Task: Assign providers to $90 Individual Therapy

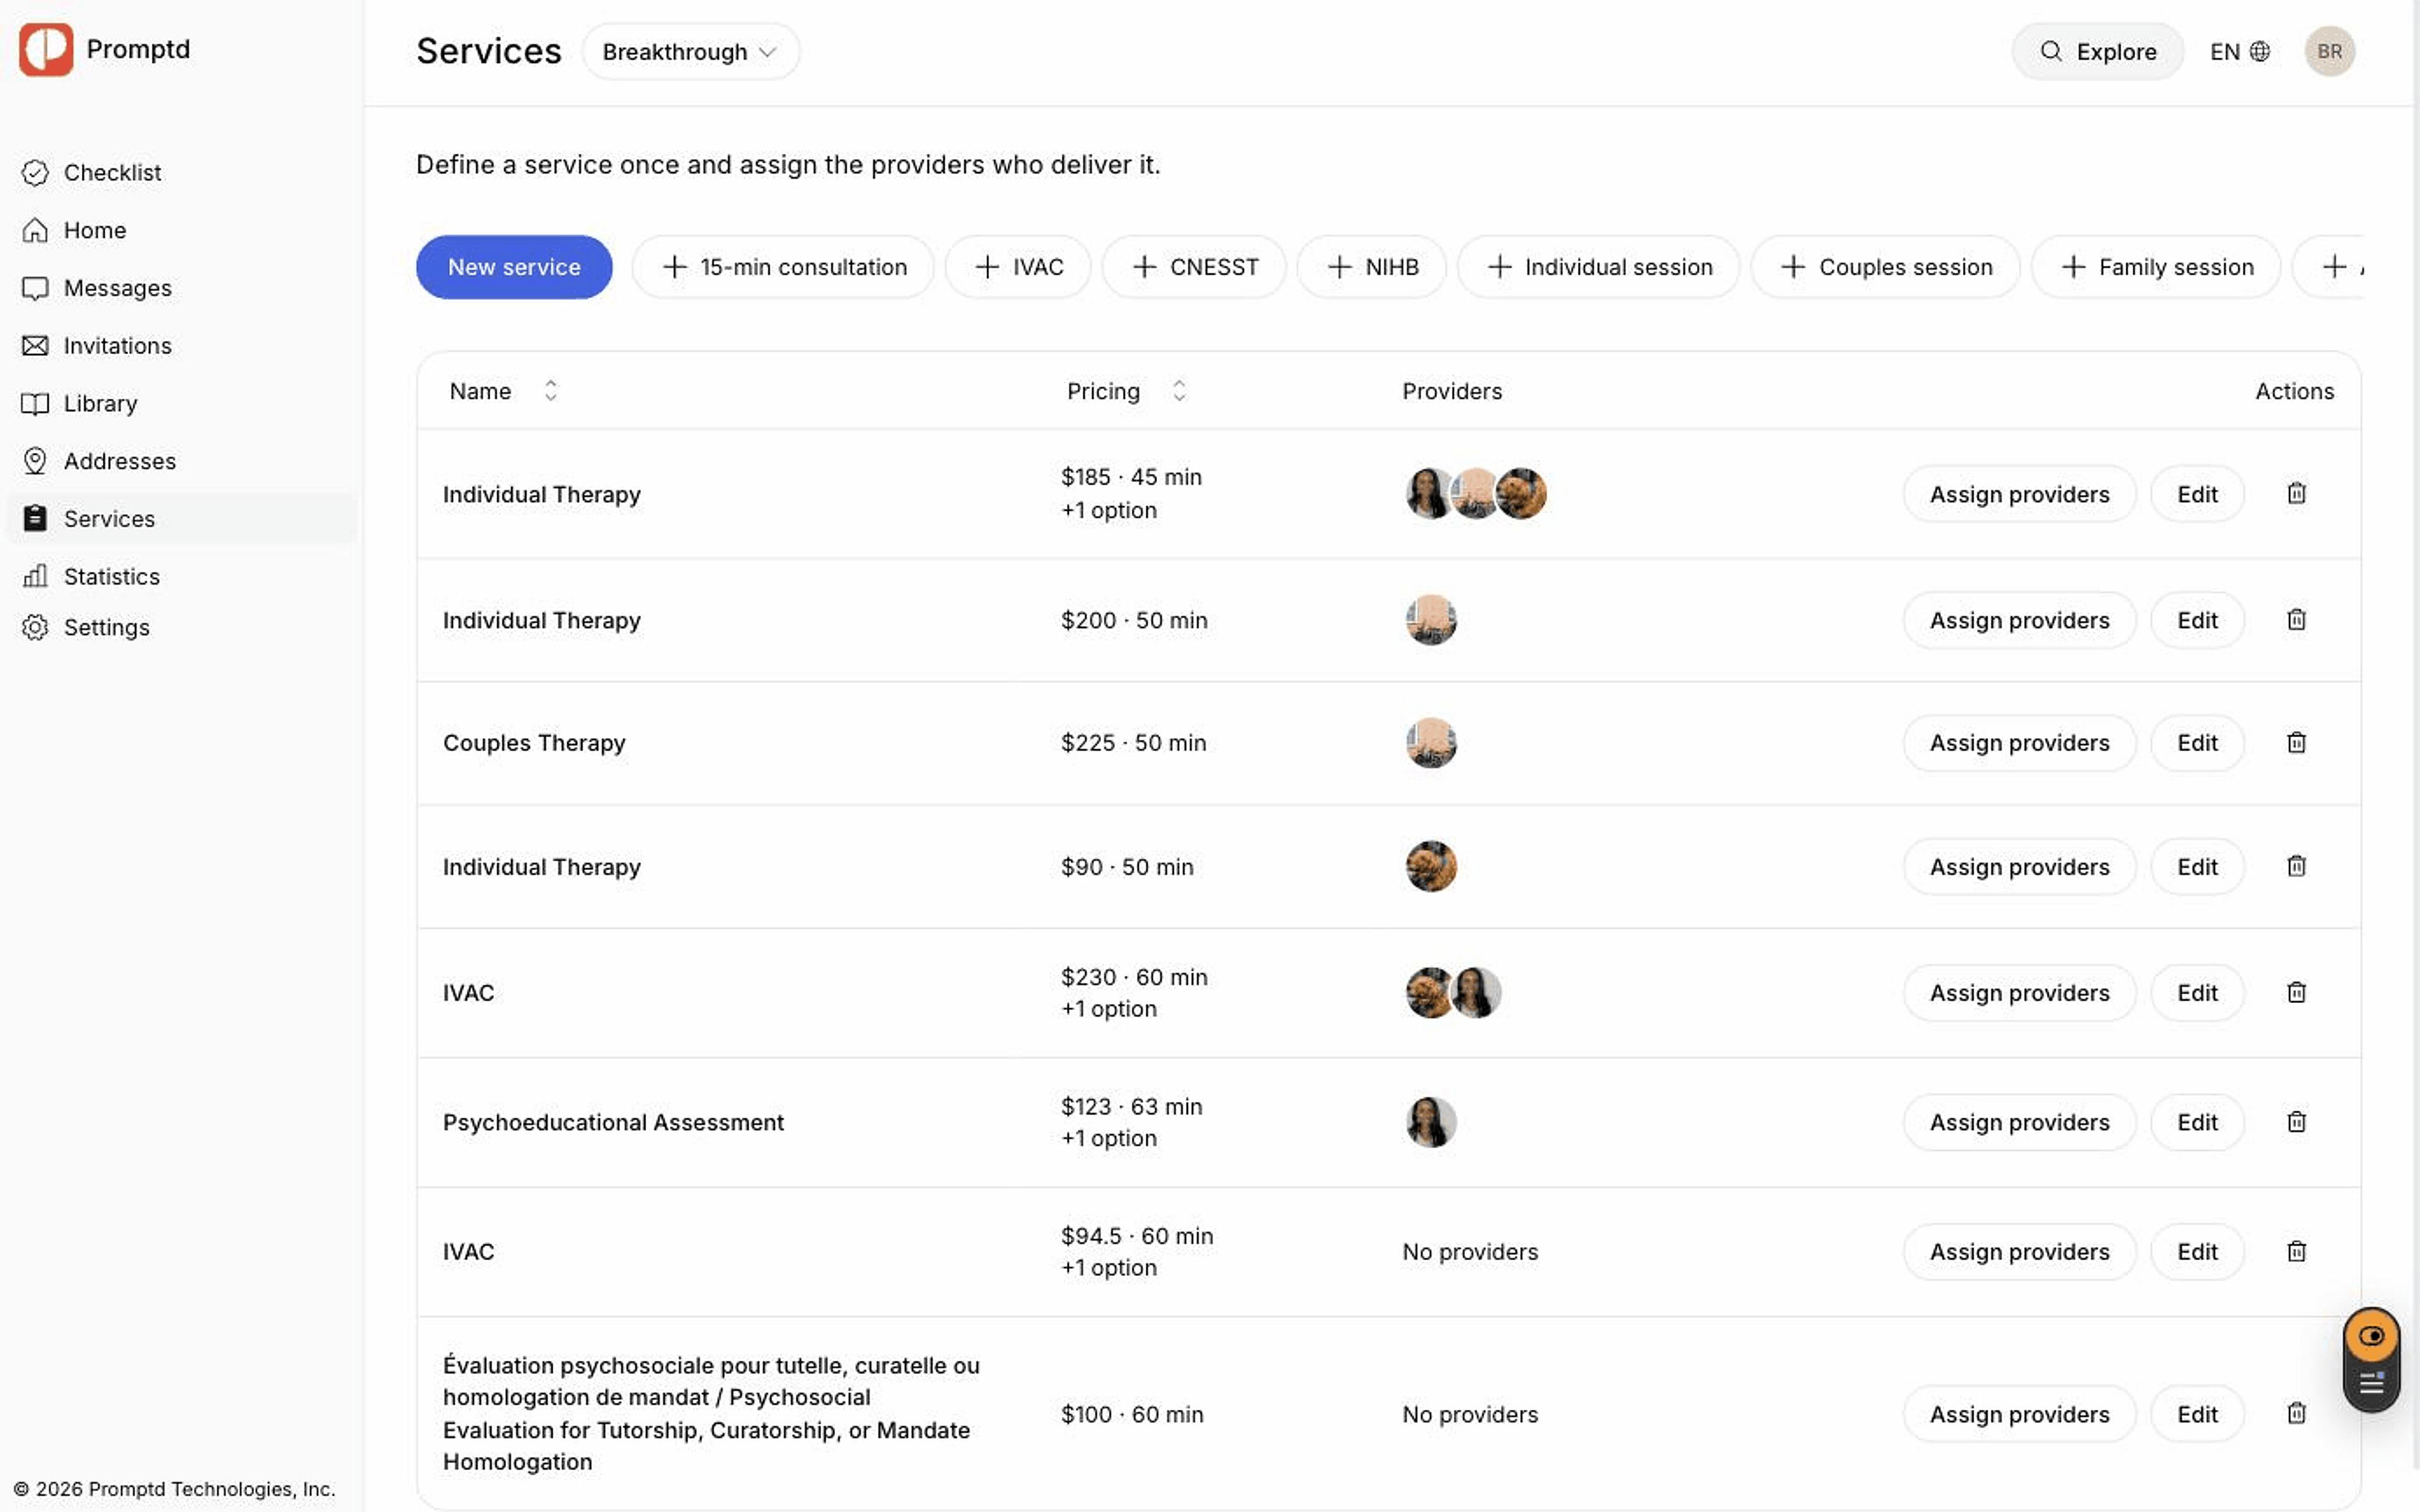Action: coord(2019,867)
